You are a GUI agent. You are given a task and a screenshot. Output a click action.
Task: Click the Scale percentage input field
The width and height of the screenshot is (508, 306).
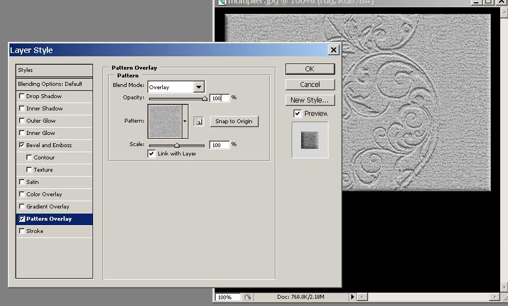(219, 145)
